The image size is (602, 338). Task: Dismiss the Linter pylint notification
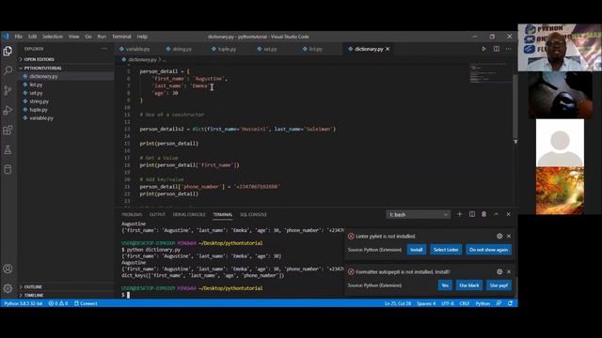coord(509,236)
